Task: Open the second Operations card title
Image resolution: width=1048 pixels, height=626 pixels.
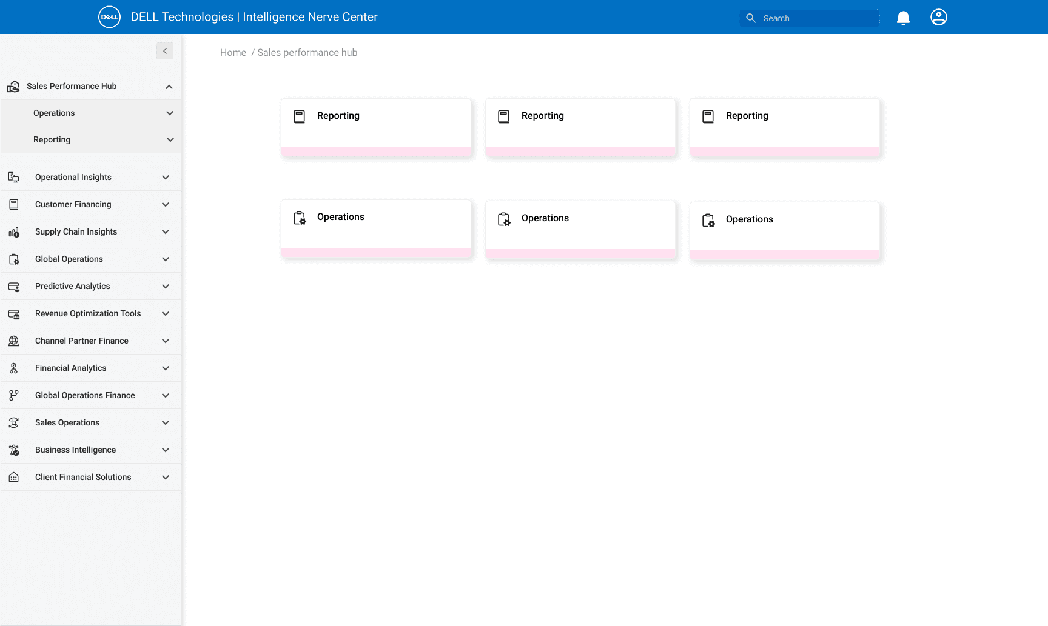Action: tap(545, 218)
